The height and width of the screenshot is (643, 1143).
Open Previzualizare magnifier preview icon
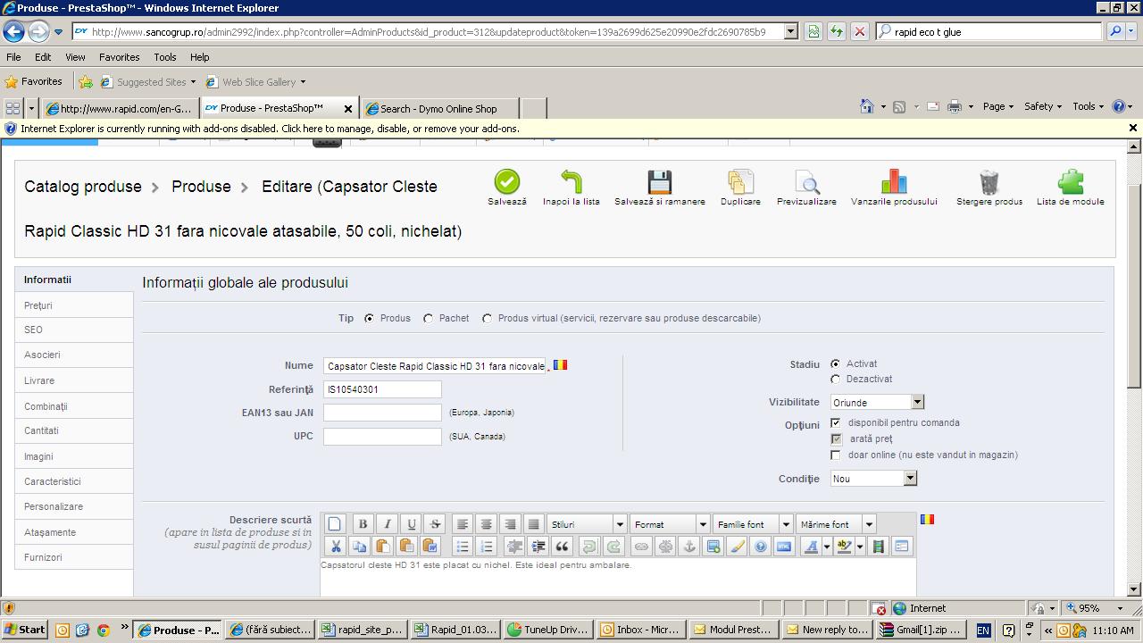point(806,181)
